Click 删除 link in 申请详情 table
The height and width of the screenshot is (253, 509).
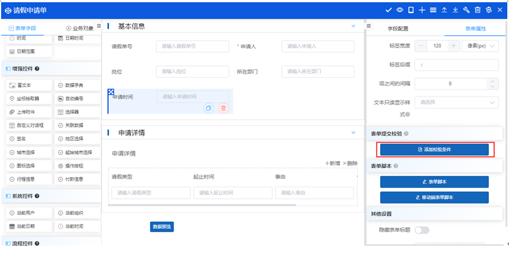coord(350,164)
